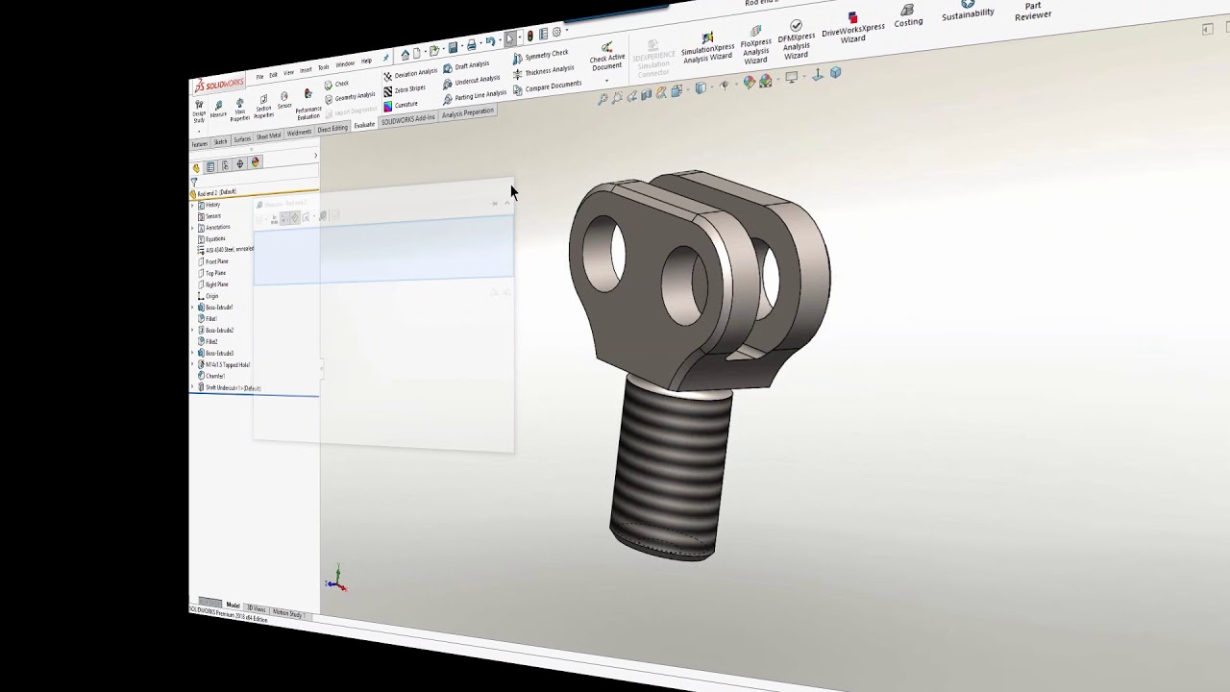Viewport: 1230px width, 692px height.
Task: Click the Rebuild traffic light icon
Action: (x=530, y=36)
